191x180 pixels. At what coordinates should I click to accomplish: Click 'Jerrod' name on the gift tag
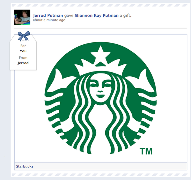click(x=23, y=63)
